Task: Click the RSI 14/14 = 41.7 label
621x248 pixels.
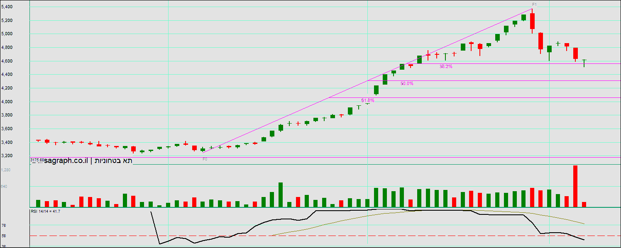Action: pos(45,212)
